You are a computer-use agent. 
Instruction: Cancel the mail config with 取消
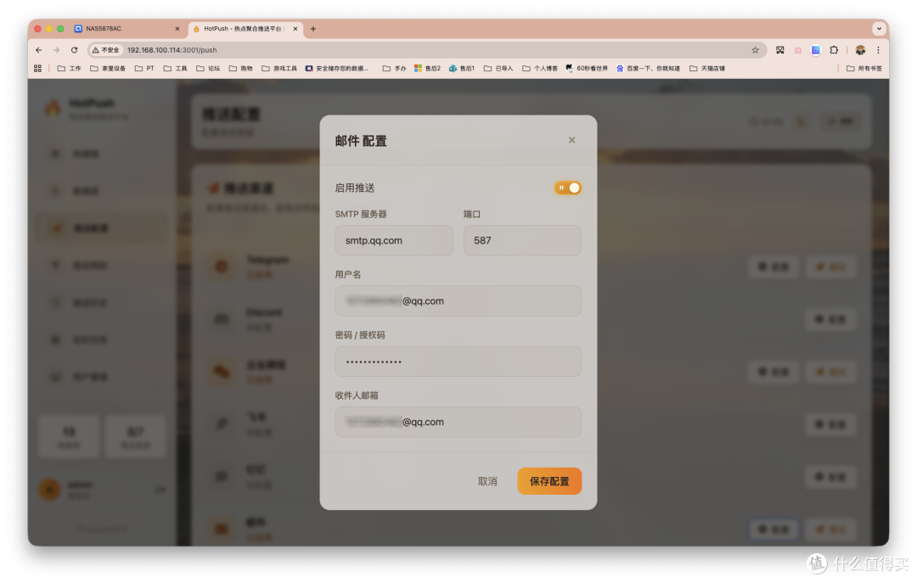[487, 481]
